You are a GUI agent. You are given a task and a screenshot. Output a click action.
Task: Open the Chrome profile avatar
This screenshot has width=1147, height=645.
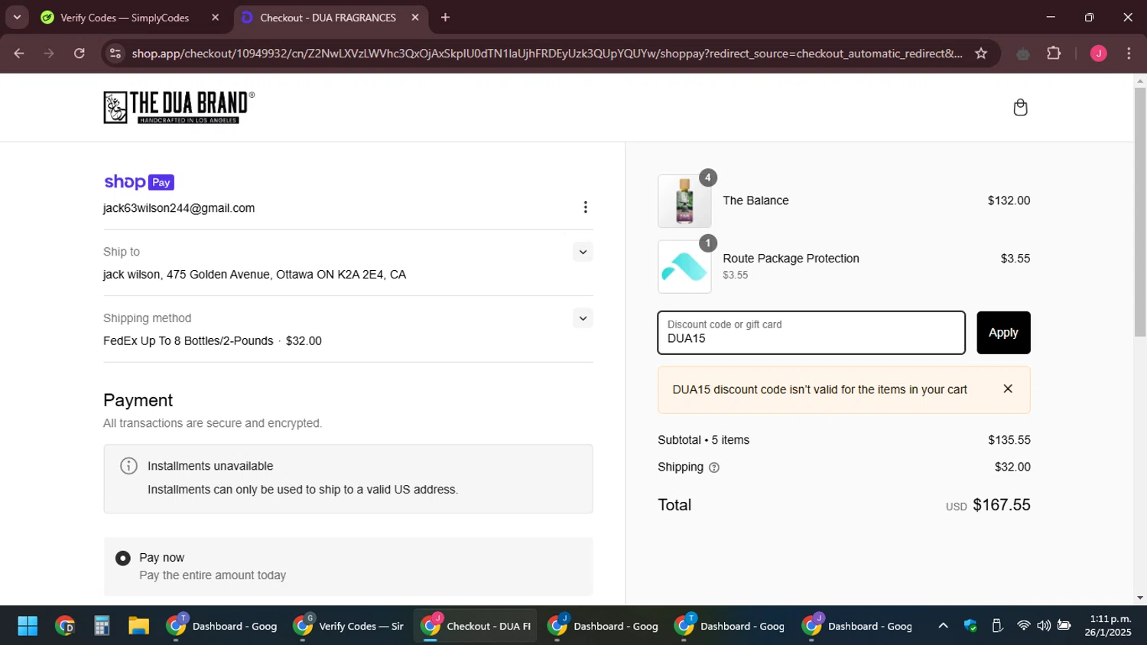(x=1098, y=54)
